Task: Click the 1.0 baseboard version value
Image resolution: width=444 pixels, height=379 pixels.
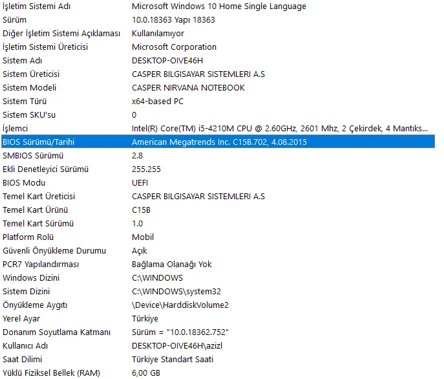Action: click(137, 224)
